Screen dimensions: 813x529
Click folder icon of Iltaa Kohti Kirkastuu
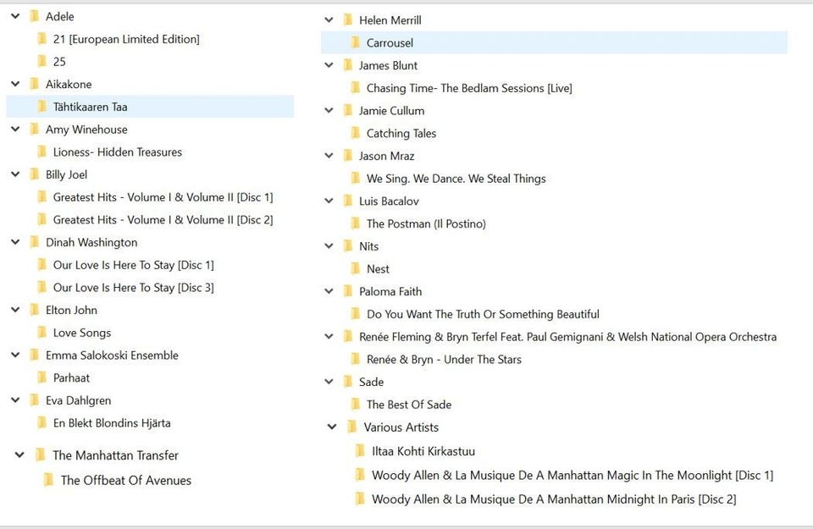360,451
